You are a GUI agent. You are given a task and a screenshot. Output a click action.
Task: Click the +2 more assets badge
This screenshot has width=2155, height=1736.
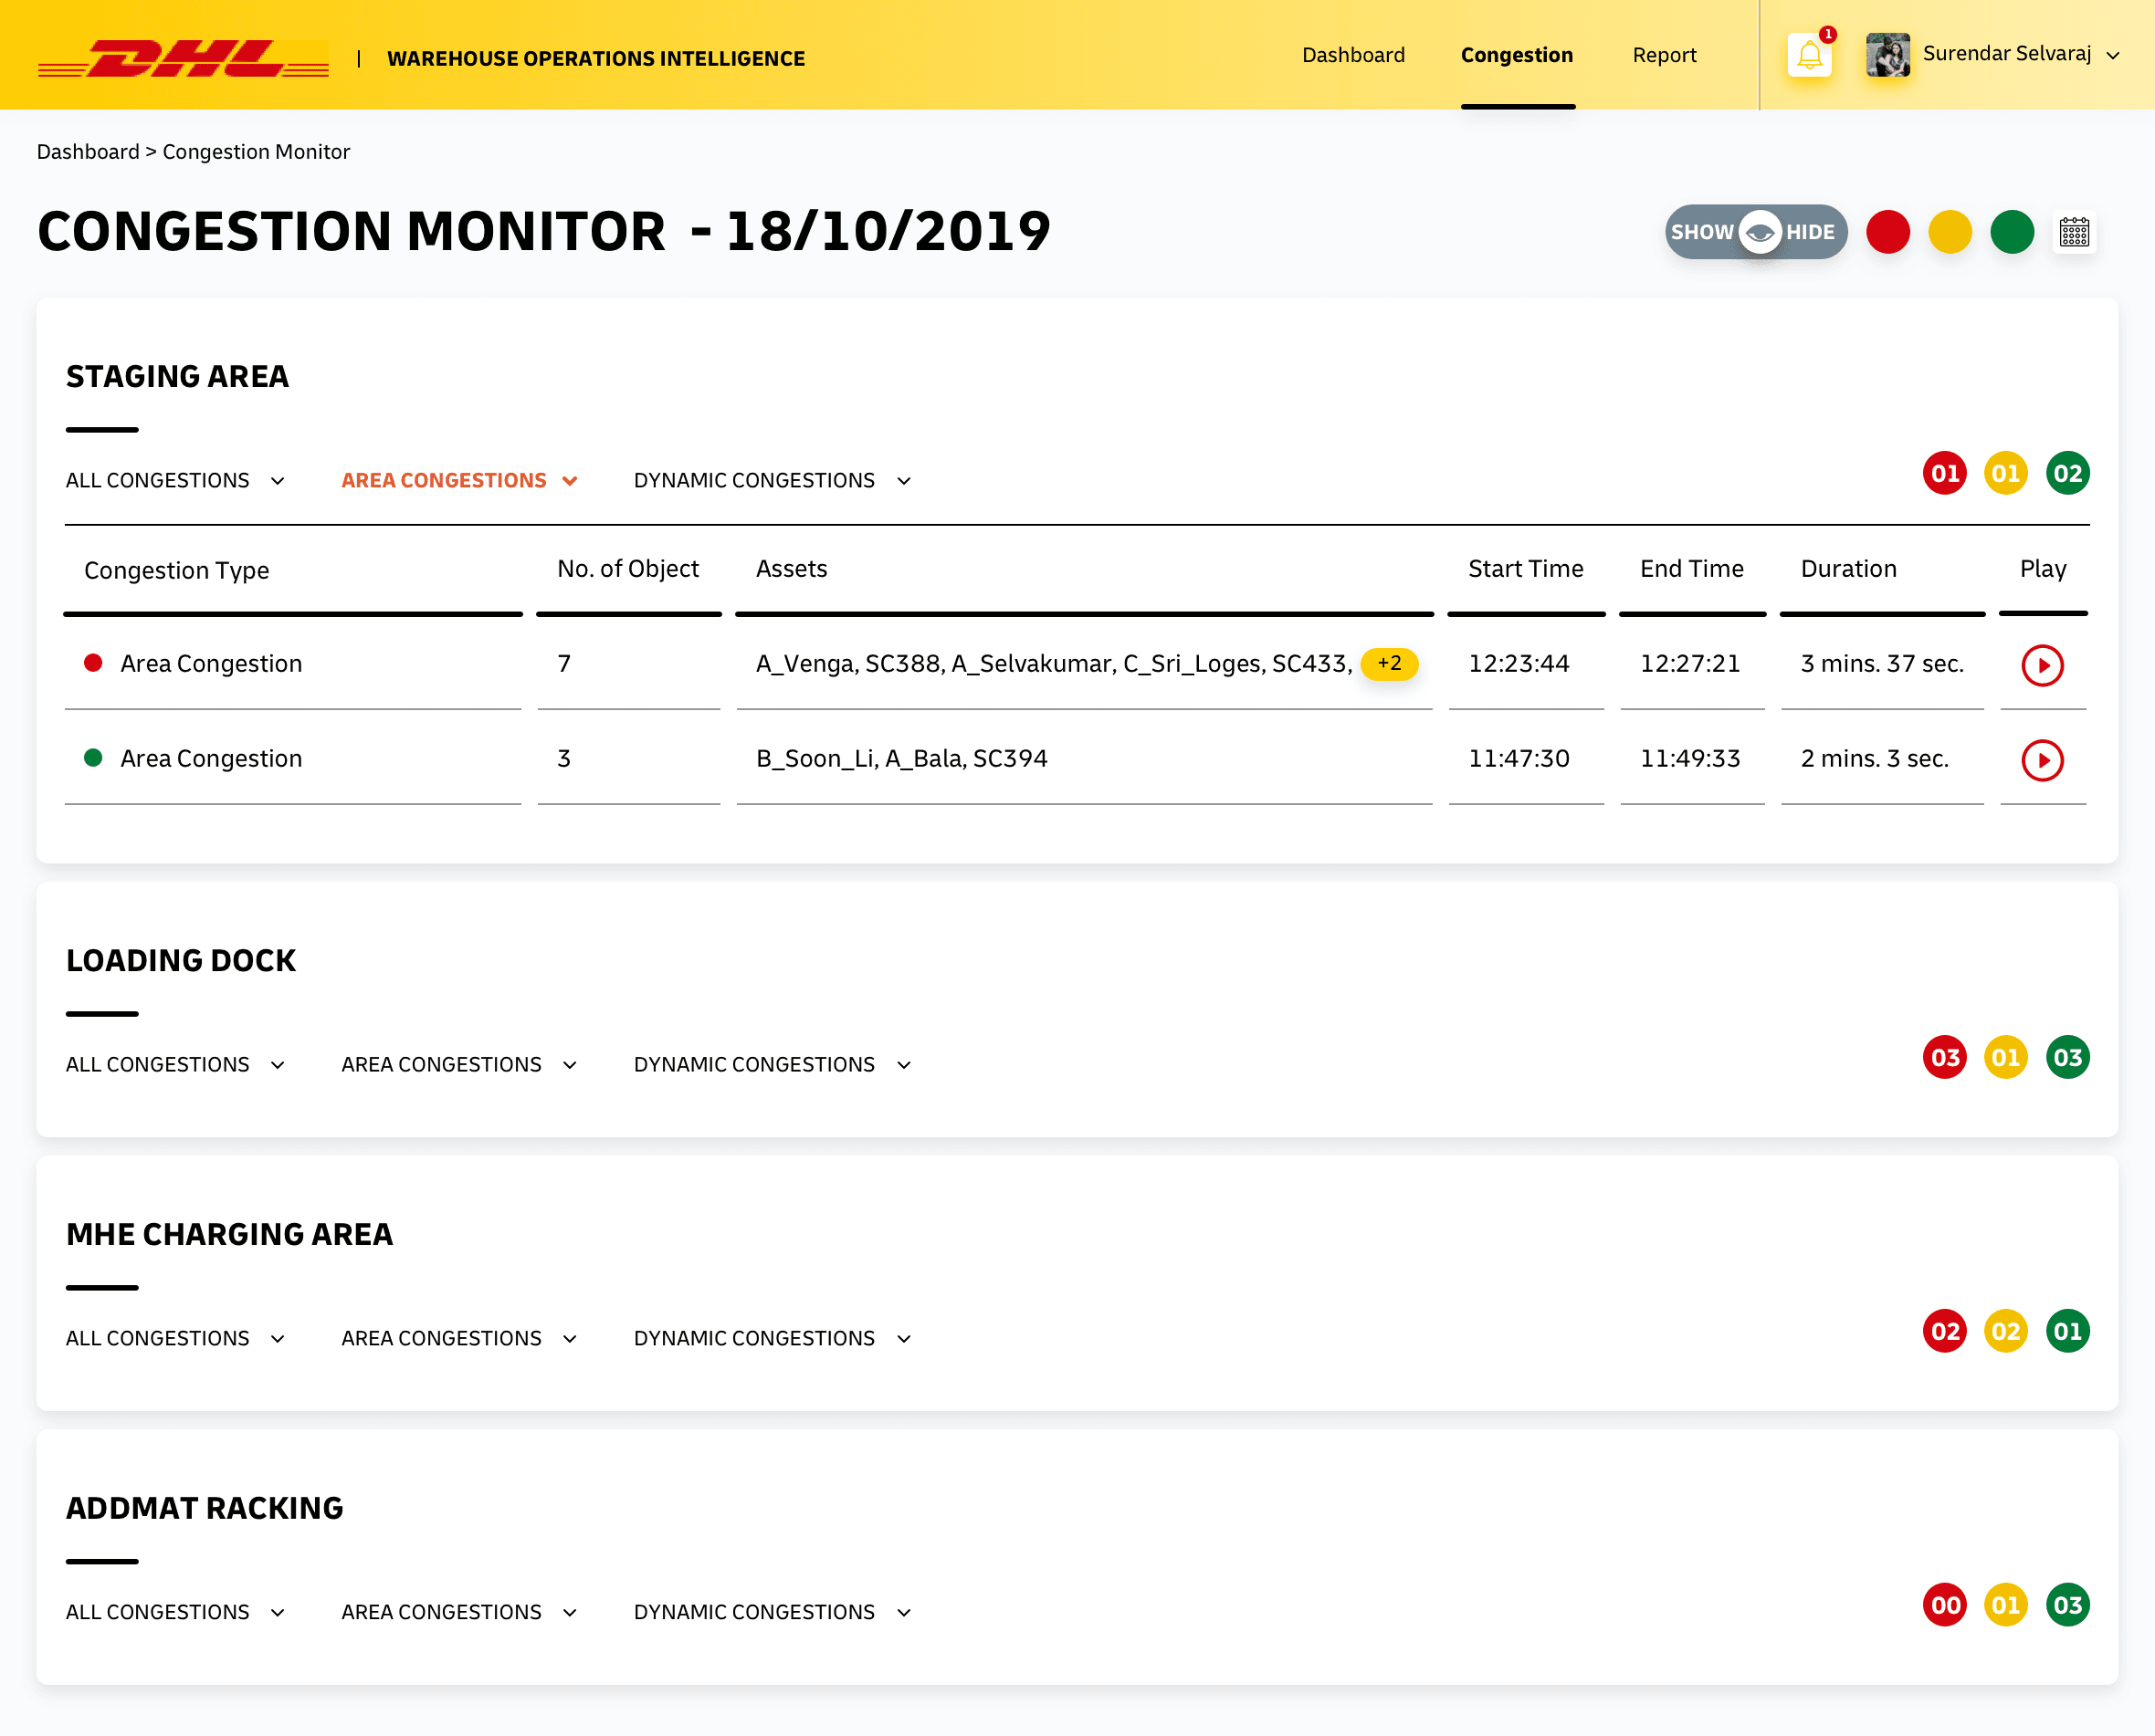pyautogui.click(x=1389, y=663)
